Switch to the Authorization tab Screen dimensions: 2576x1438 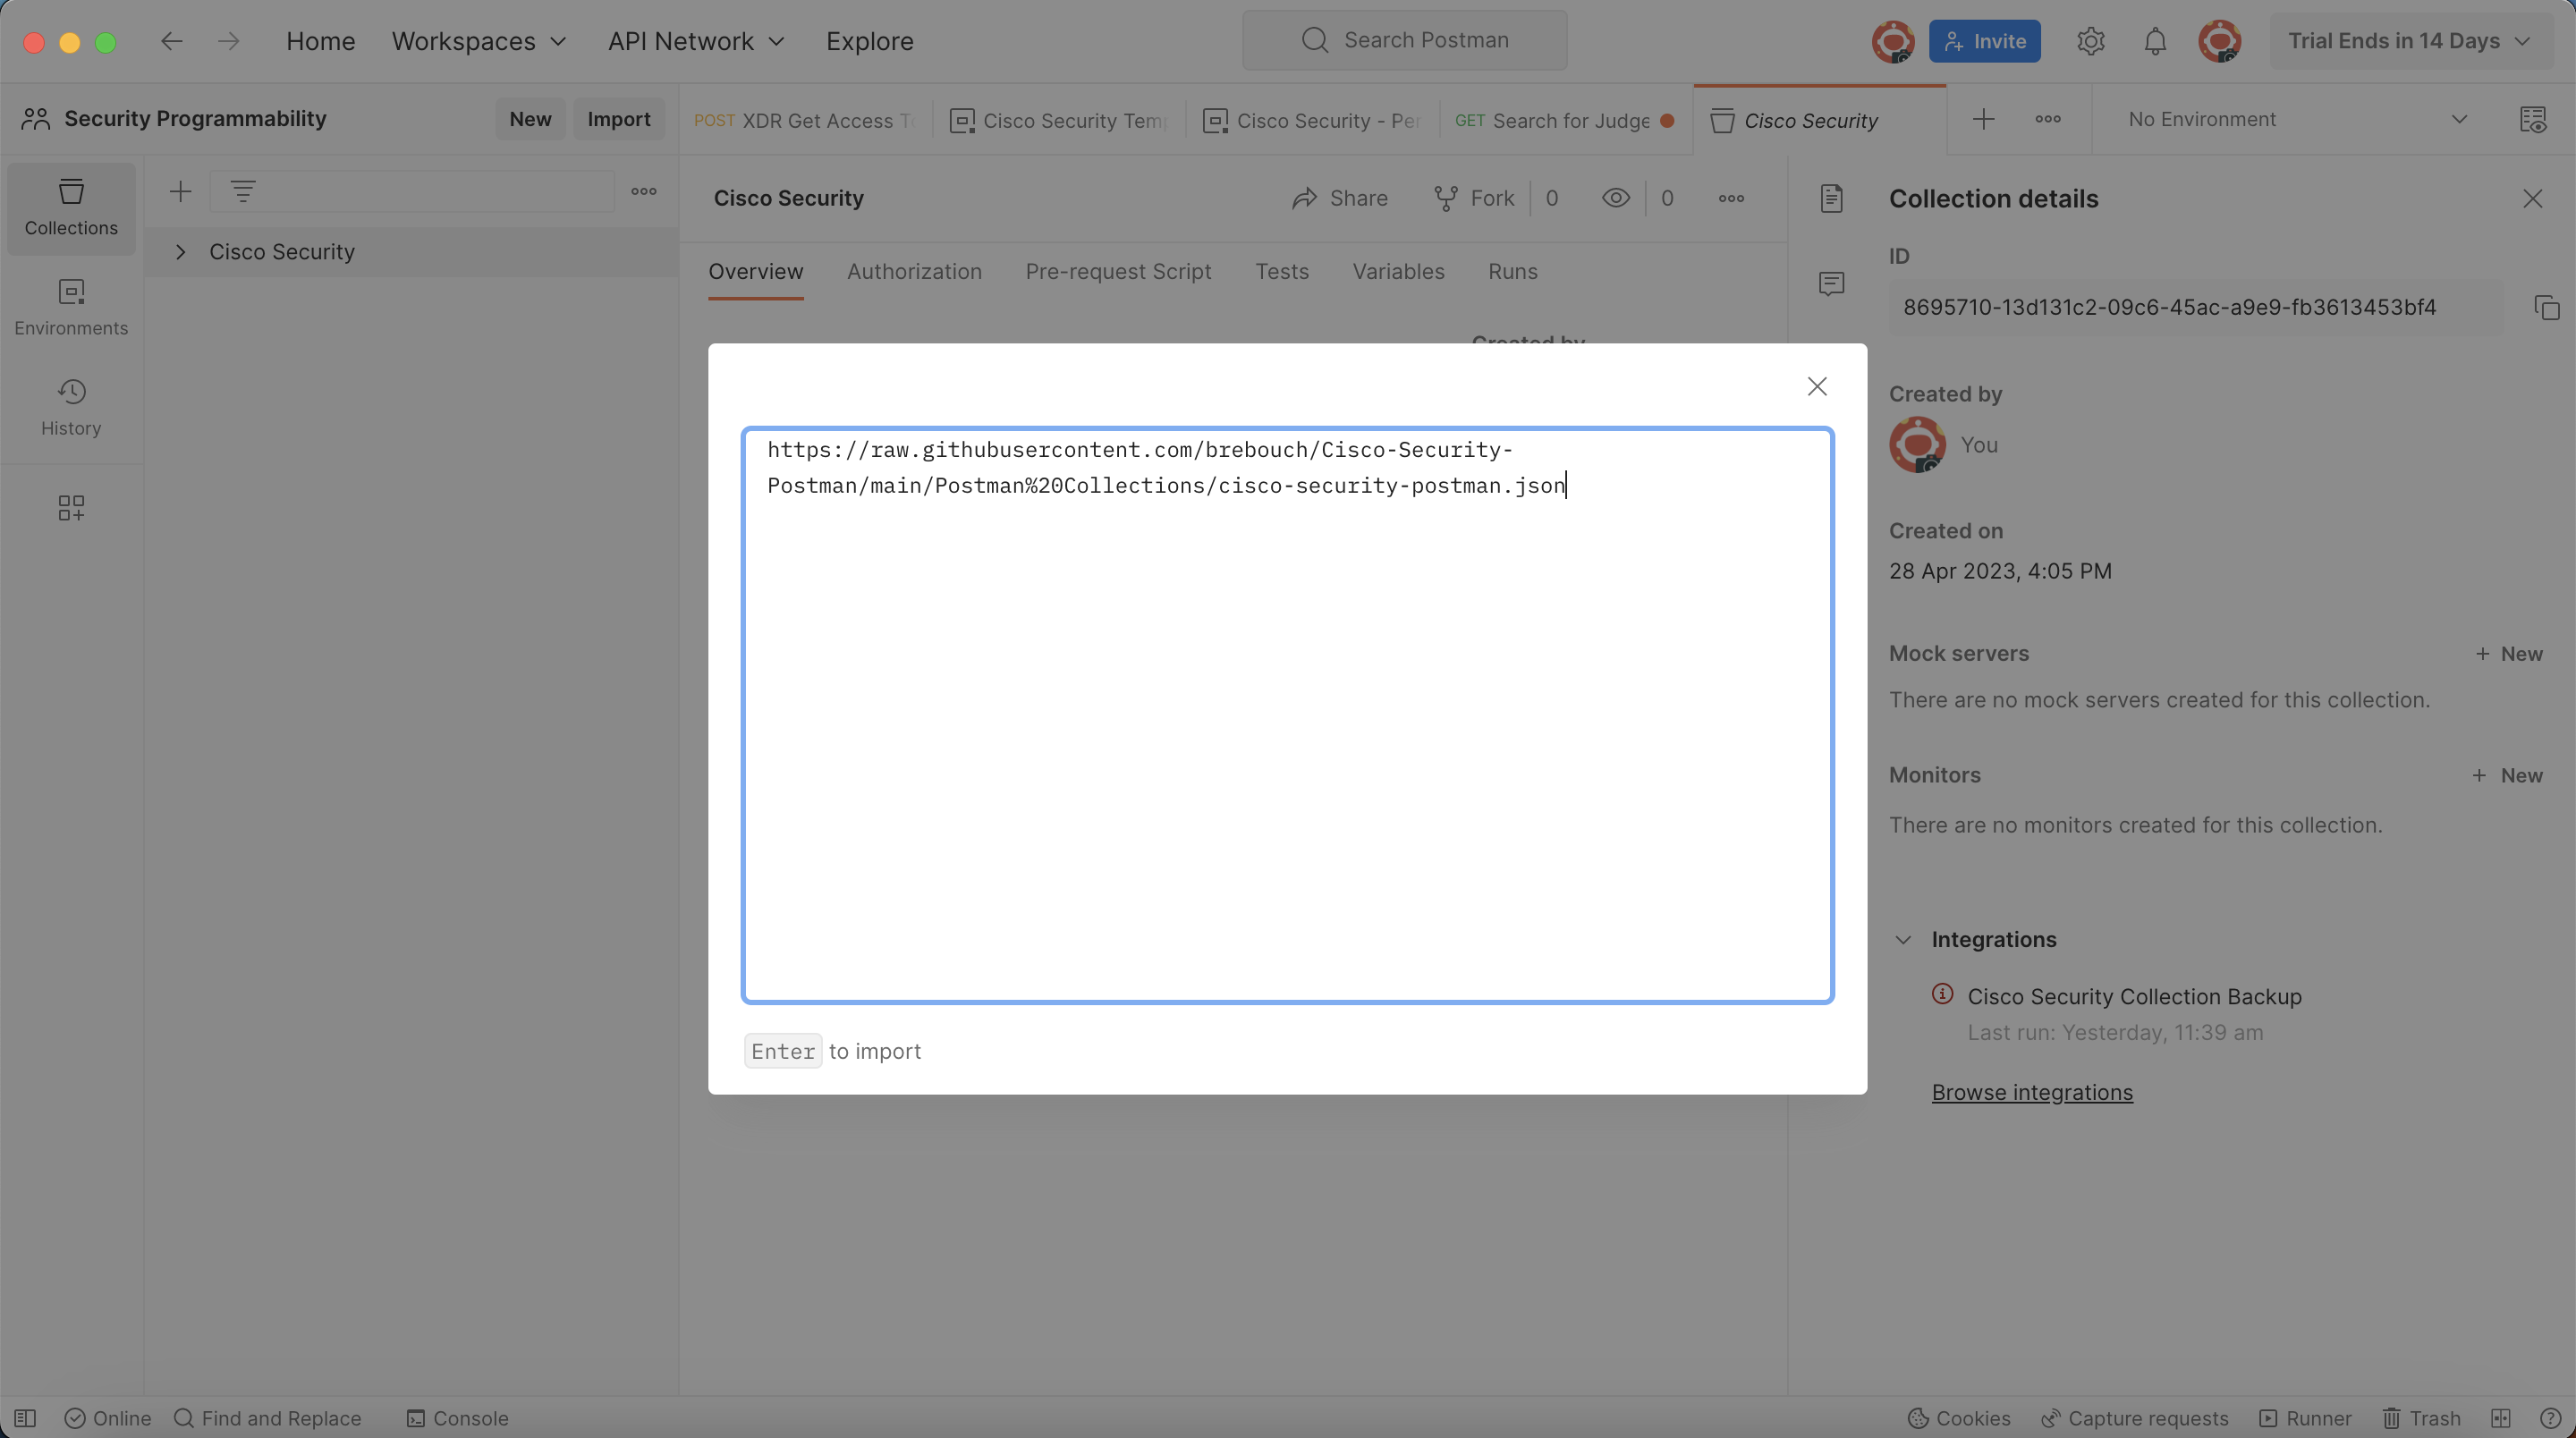click(x=914, y=272)
